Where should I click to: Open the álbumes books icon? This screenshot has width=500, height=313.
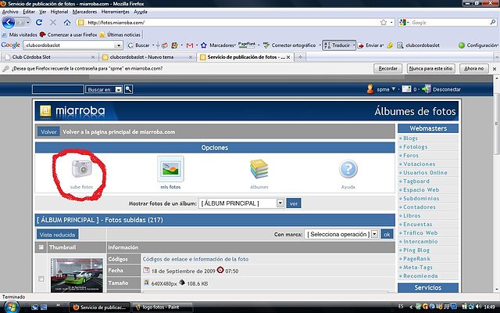259,169
